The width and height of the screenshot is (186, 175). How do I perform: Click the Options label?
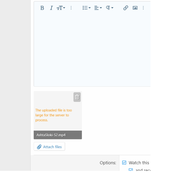pyautogui.click(x=108, y=163)
